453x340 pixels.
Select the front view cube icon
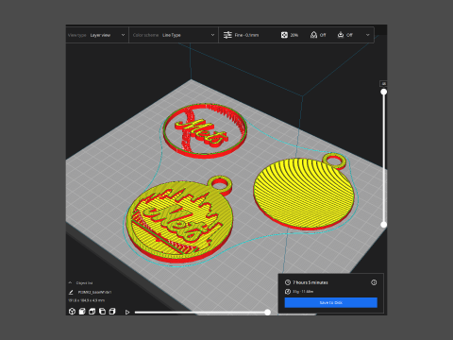click(82, 312)
